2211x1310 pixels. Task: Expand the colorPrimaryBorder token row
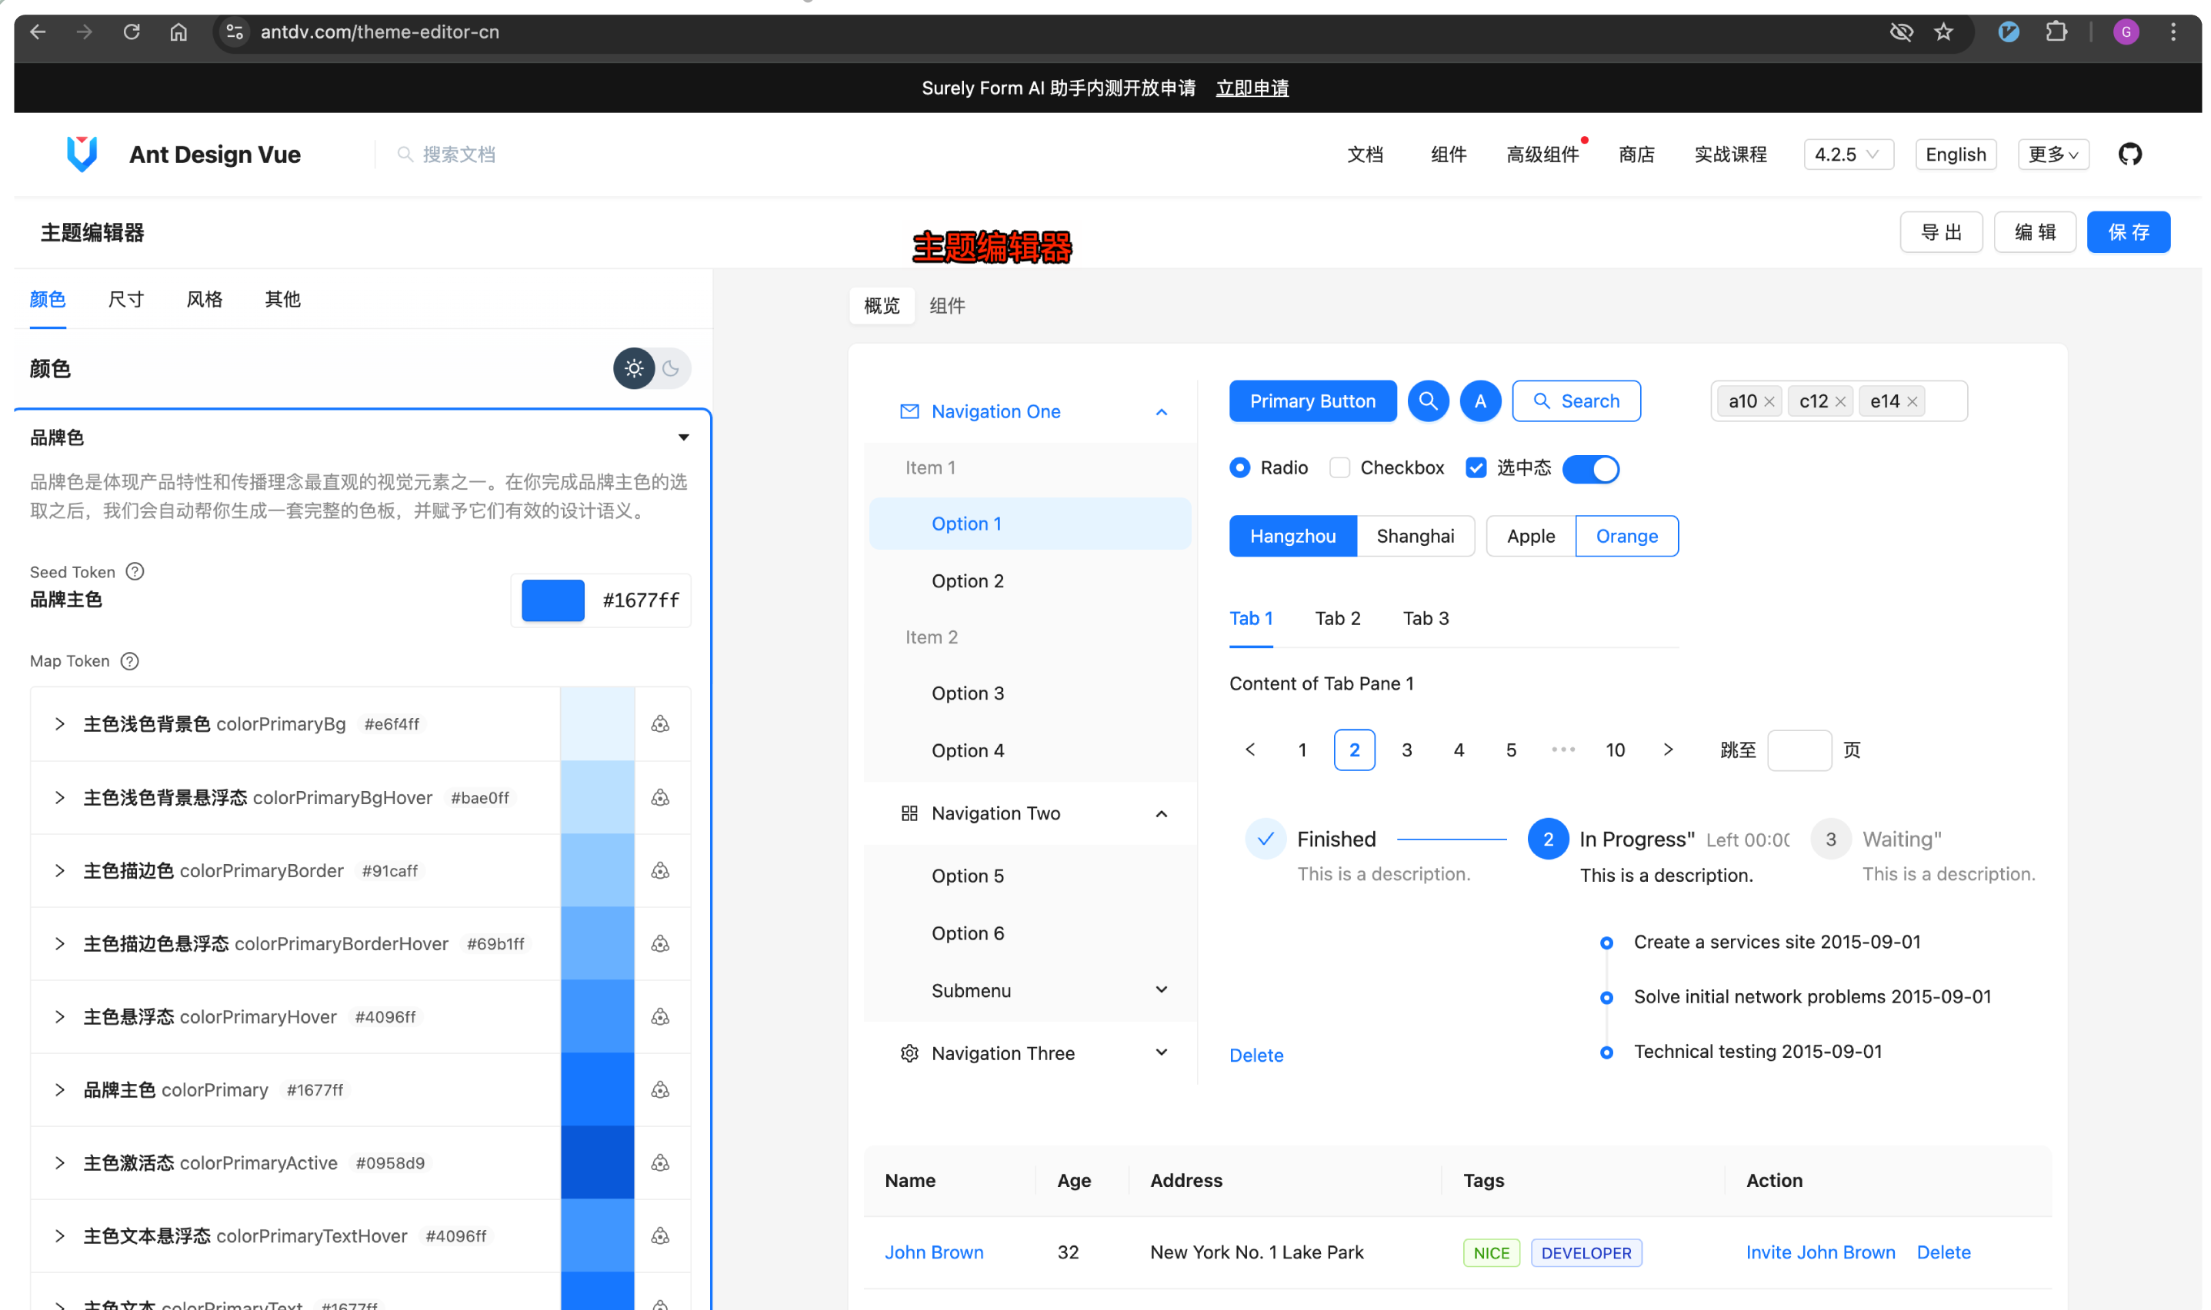tap(59, 870)
